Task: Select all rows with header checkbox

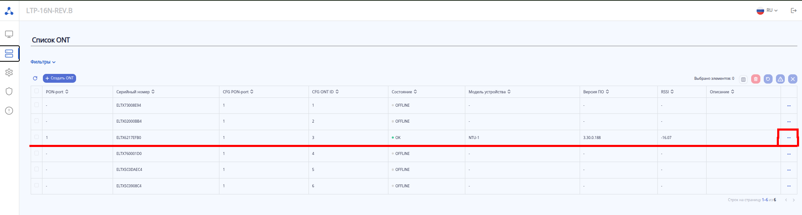Action: [x=37, y=91]
